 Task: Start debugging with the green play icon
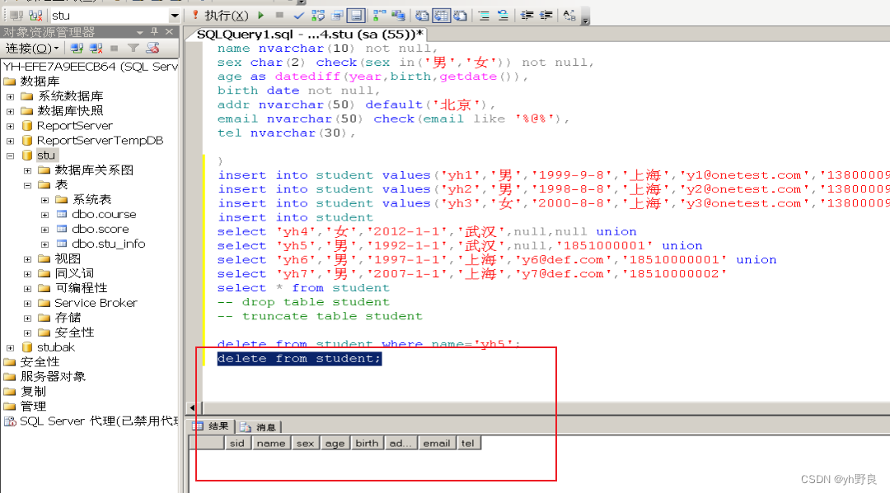tap(261, 16)
